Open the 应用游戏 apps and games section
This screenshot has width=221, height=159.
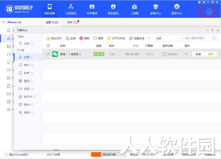[x=71, y=10]
